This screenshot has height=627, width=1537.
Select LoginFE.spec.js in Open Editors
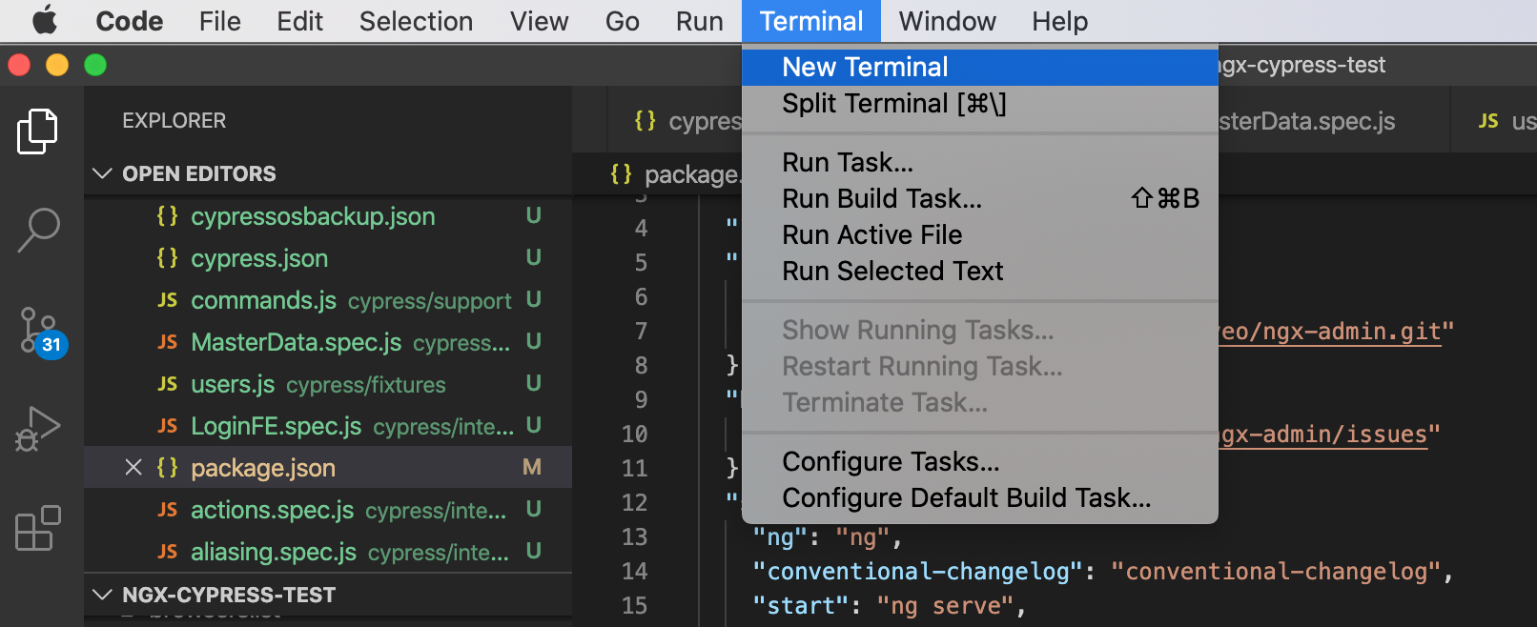[x=276, y=426]
